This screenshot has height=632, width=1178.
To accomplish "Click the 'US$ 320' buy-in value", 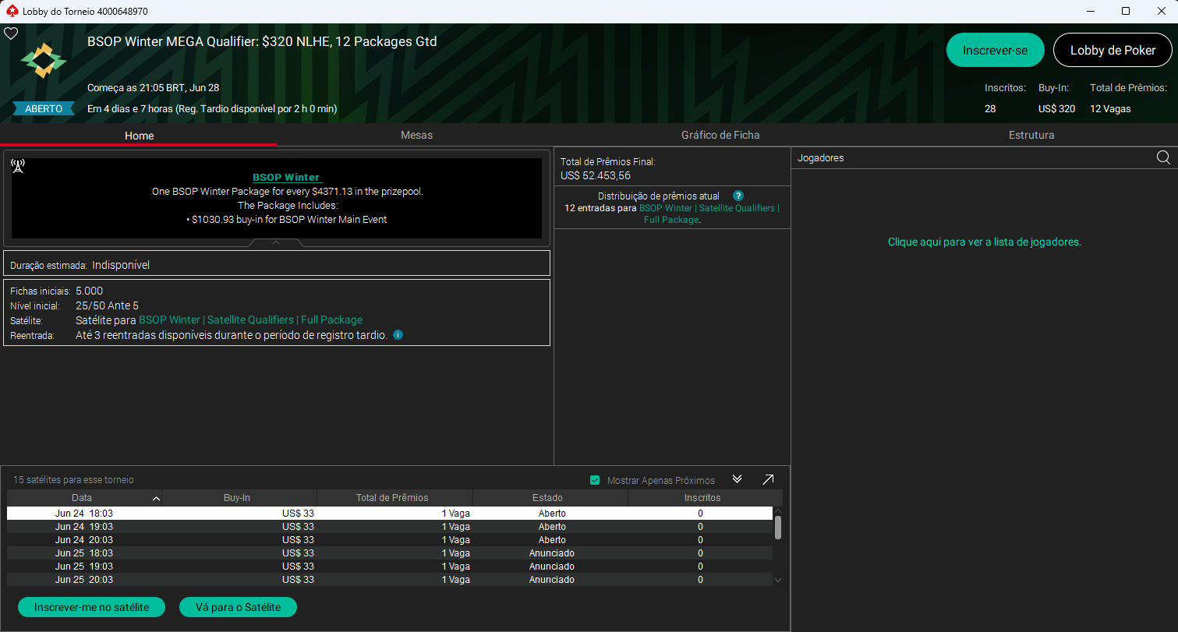I will click(1056, 108).
